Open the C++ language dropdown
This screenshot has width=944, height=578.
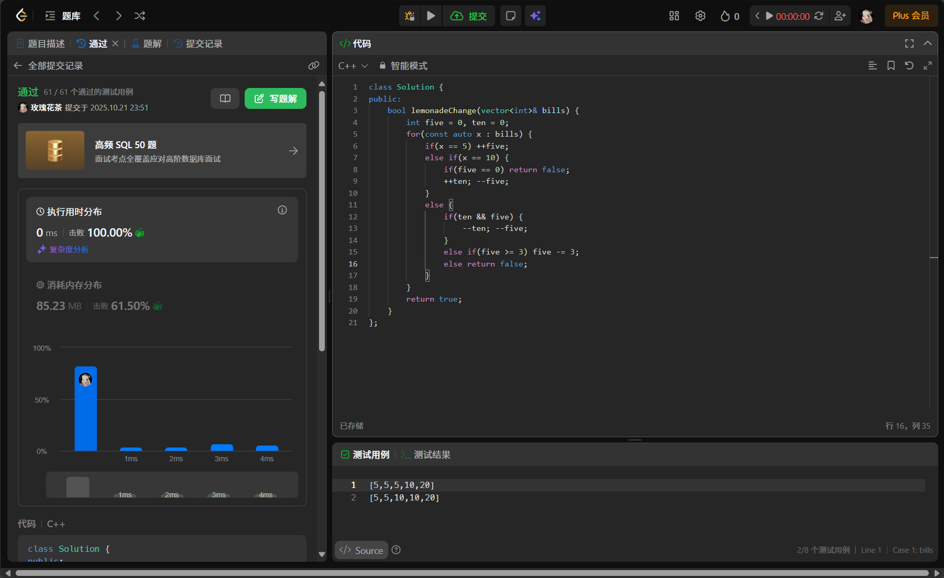pos(353,65)
